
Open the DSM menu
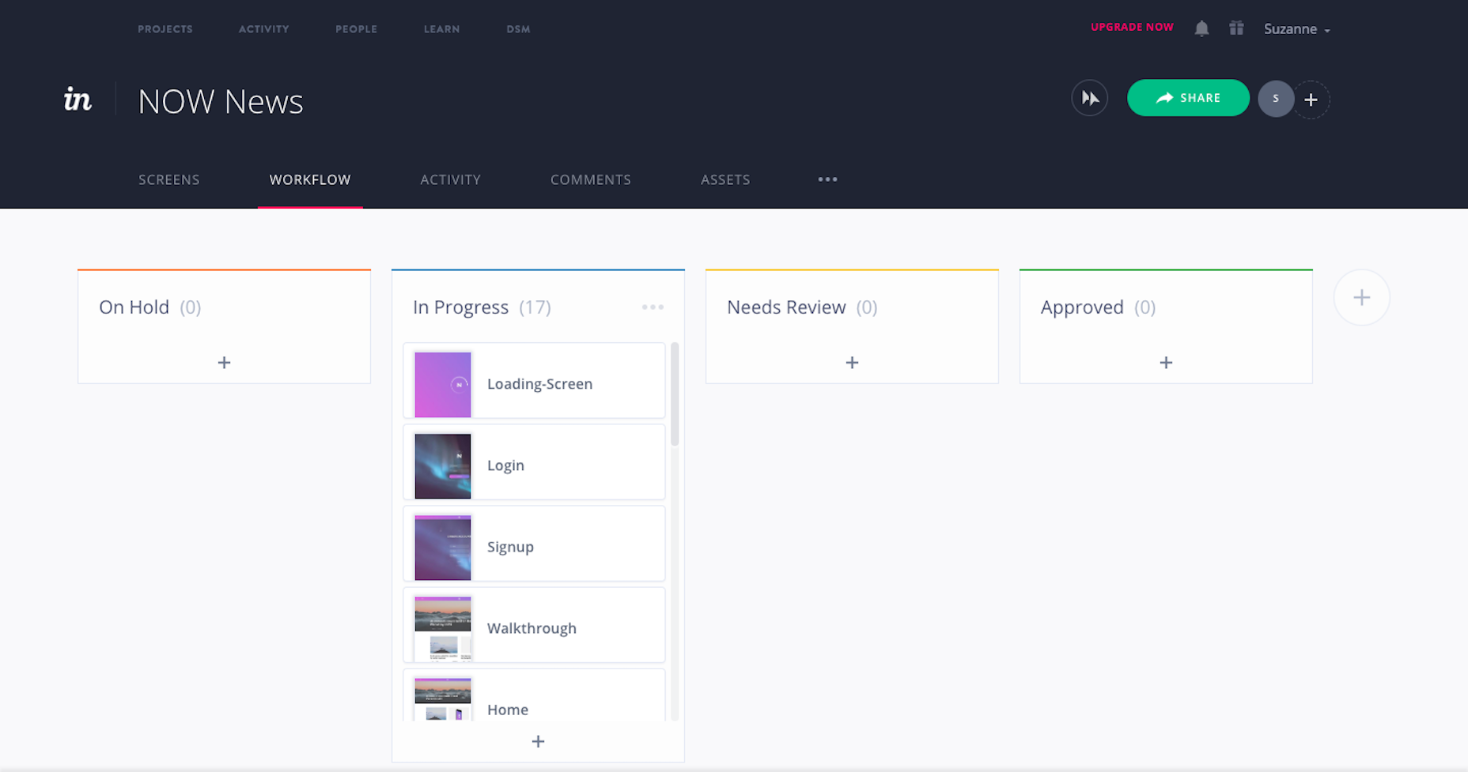click(x=518, y=29)
